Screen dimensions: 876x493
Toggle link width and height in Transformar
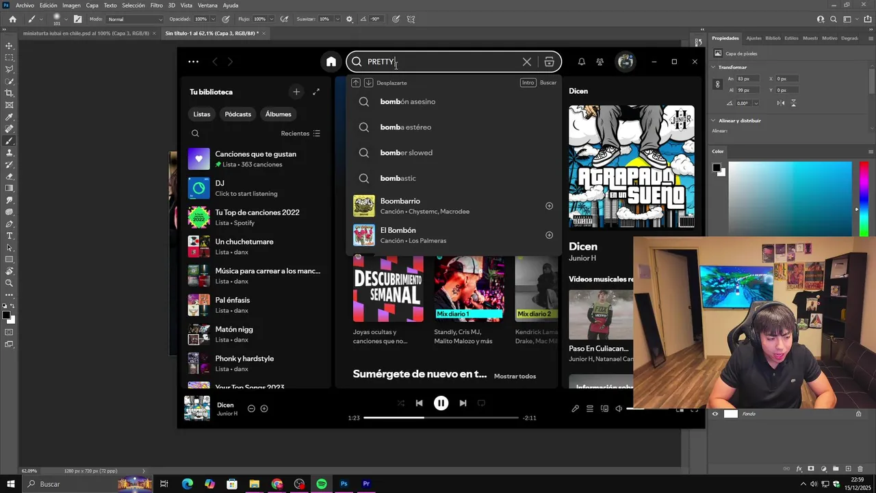click(717, 84)
